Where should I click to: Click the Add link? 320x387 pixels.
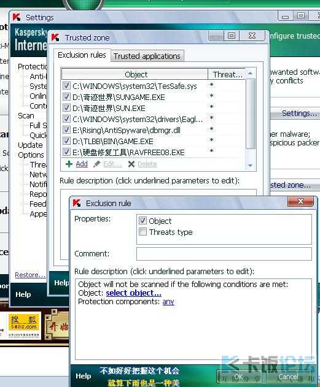click(82, 164)
